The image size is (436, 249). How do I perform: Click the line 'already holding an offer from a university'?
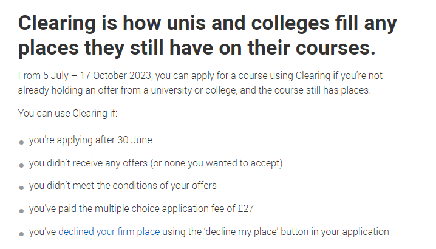[x=194, y=90]
